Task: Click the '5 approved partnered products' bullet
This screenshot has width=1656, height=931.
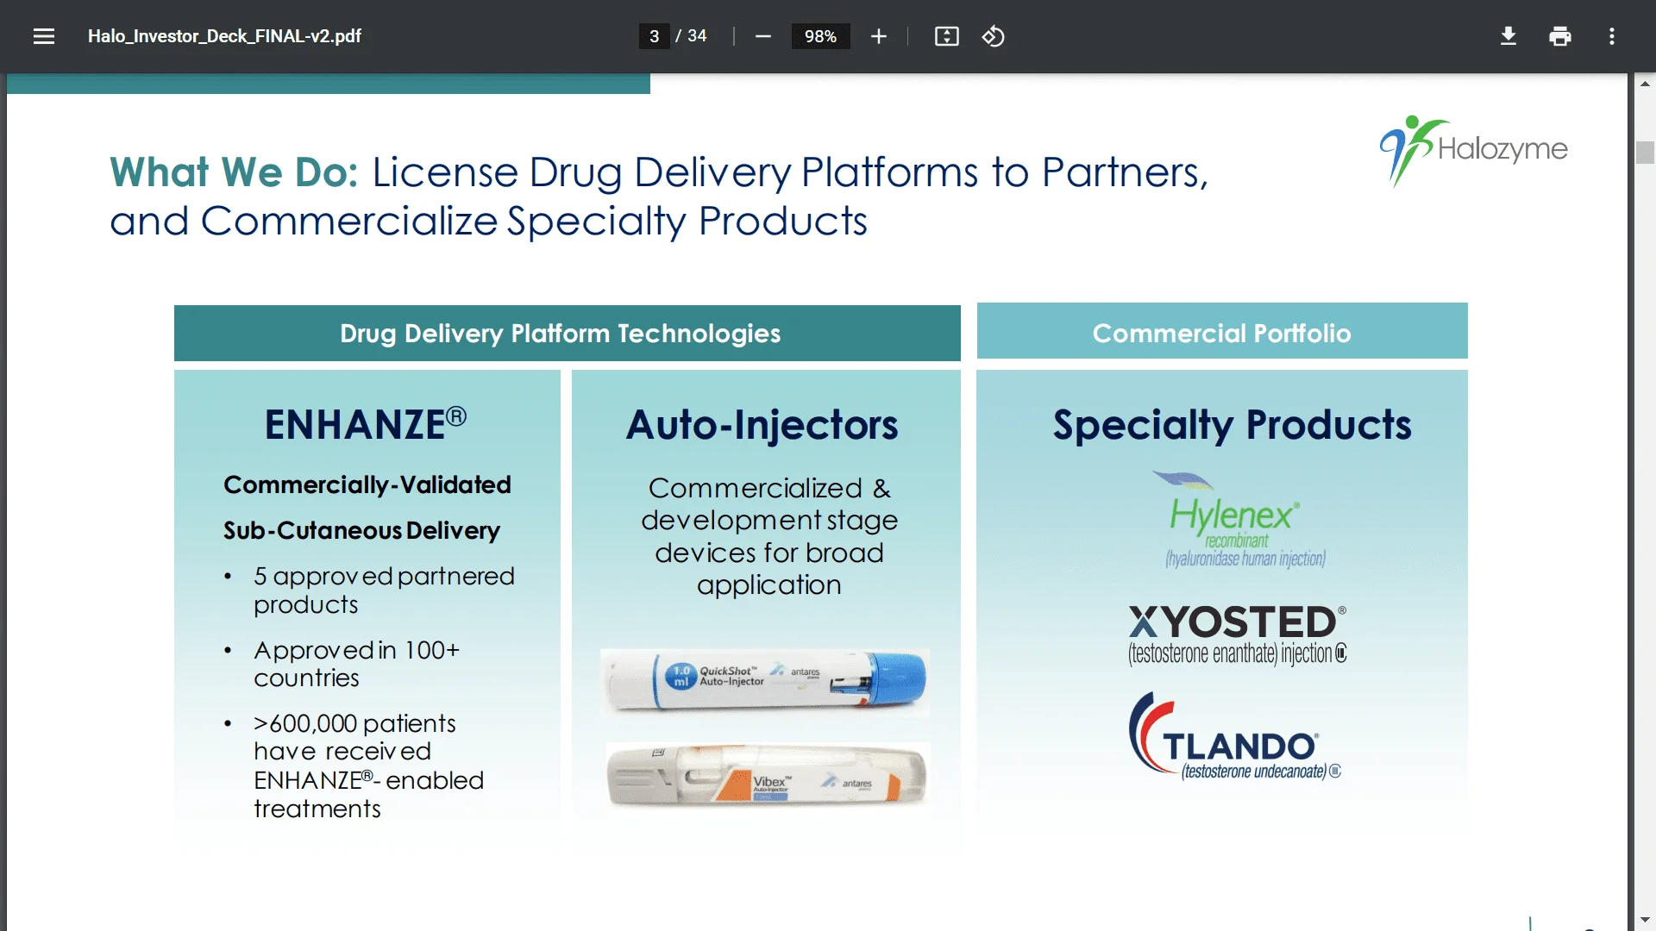Action: [x=384, y=590]
